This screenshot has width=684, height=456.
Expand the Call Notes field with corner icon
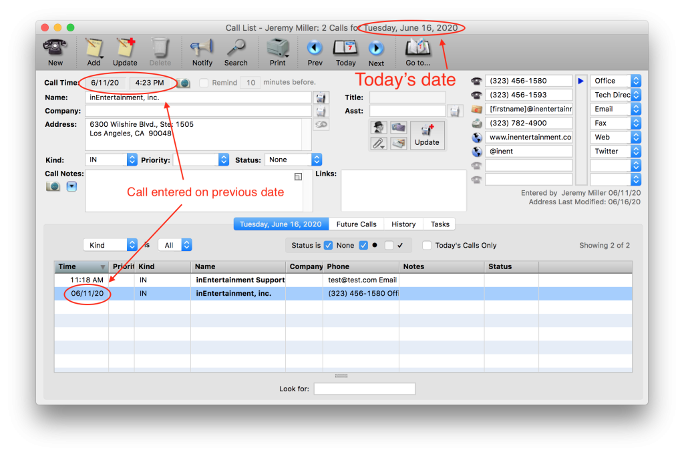point(298,176)
